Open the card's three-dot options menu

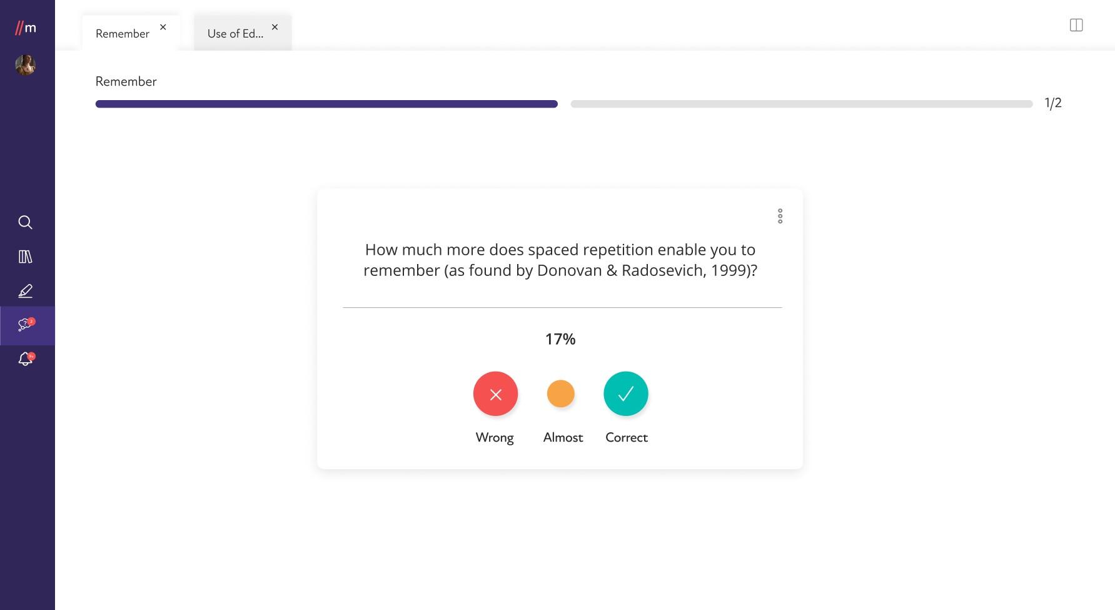pyautogui.click(x=780, y=216)
